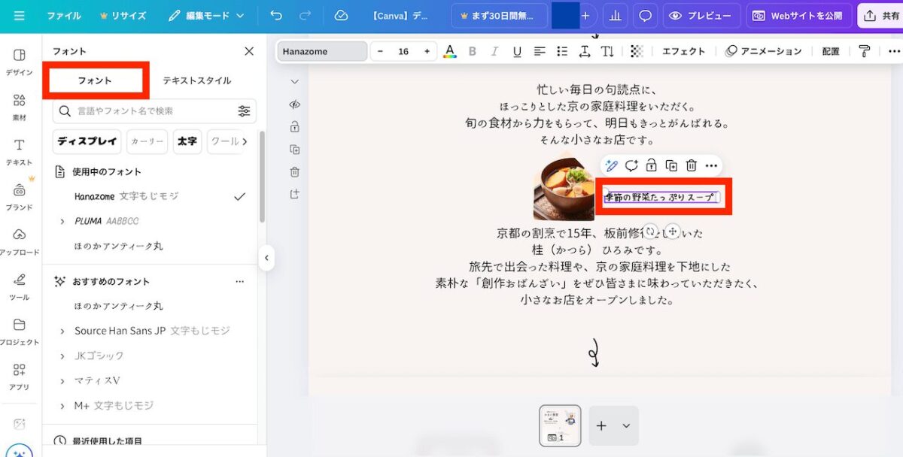Toggle italic text formatting

tap(494, 51)
